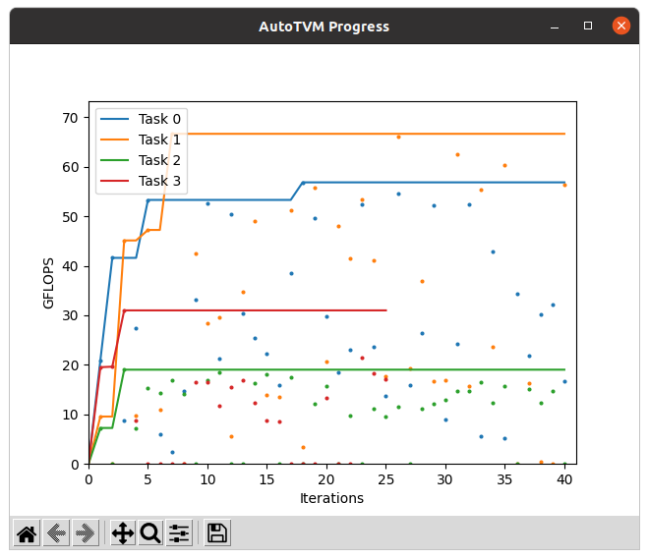The height and width of the screenshot is (559, 649).
Task: Click the 60 tick label on y-axis
Action: pos(71,167)
